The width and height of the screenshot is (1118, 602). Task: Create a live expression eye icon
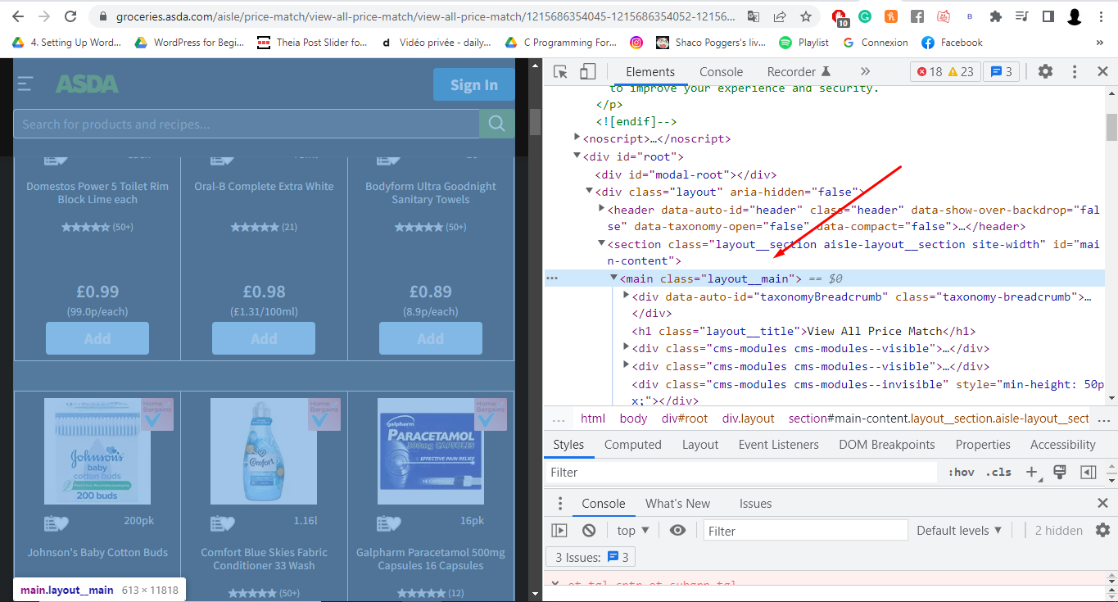(677, 531)
